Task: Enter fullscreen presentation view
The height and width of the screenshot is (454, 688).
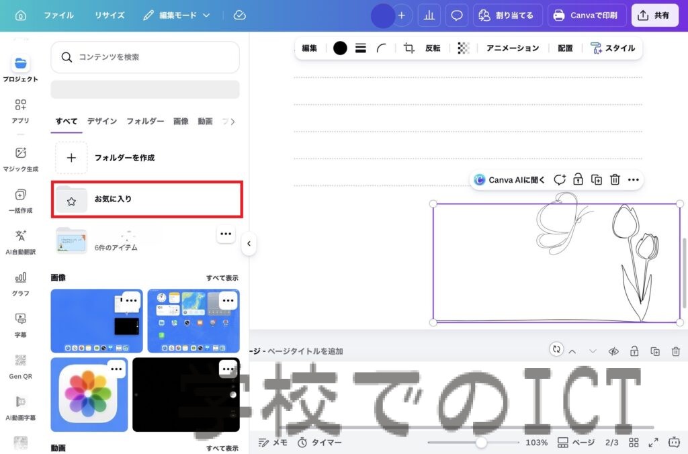Action: 653,443
